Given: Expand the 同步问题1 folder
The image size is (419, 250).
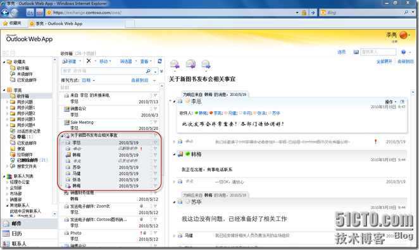Looking at the screenshot, I should tap(7, 108).
